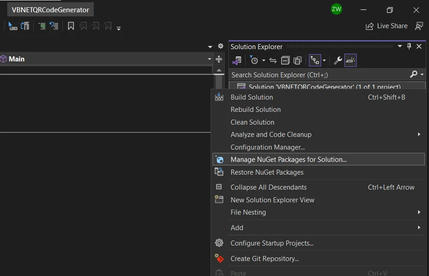Image resolution: width=429 pixels, height=276 pixels.
Task: Choose Rebuild Solution from context menu
Action: click(255, 110)
